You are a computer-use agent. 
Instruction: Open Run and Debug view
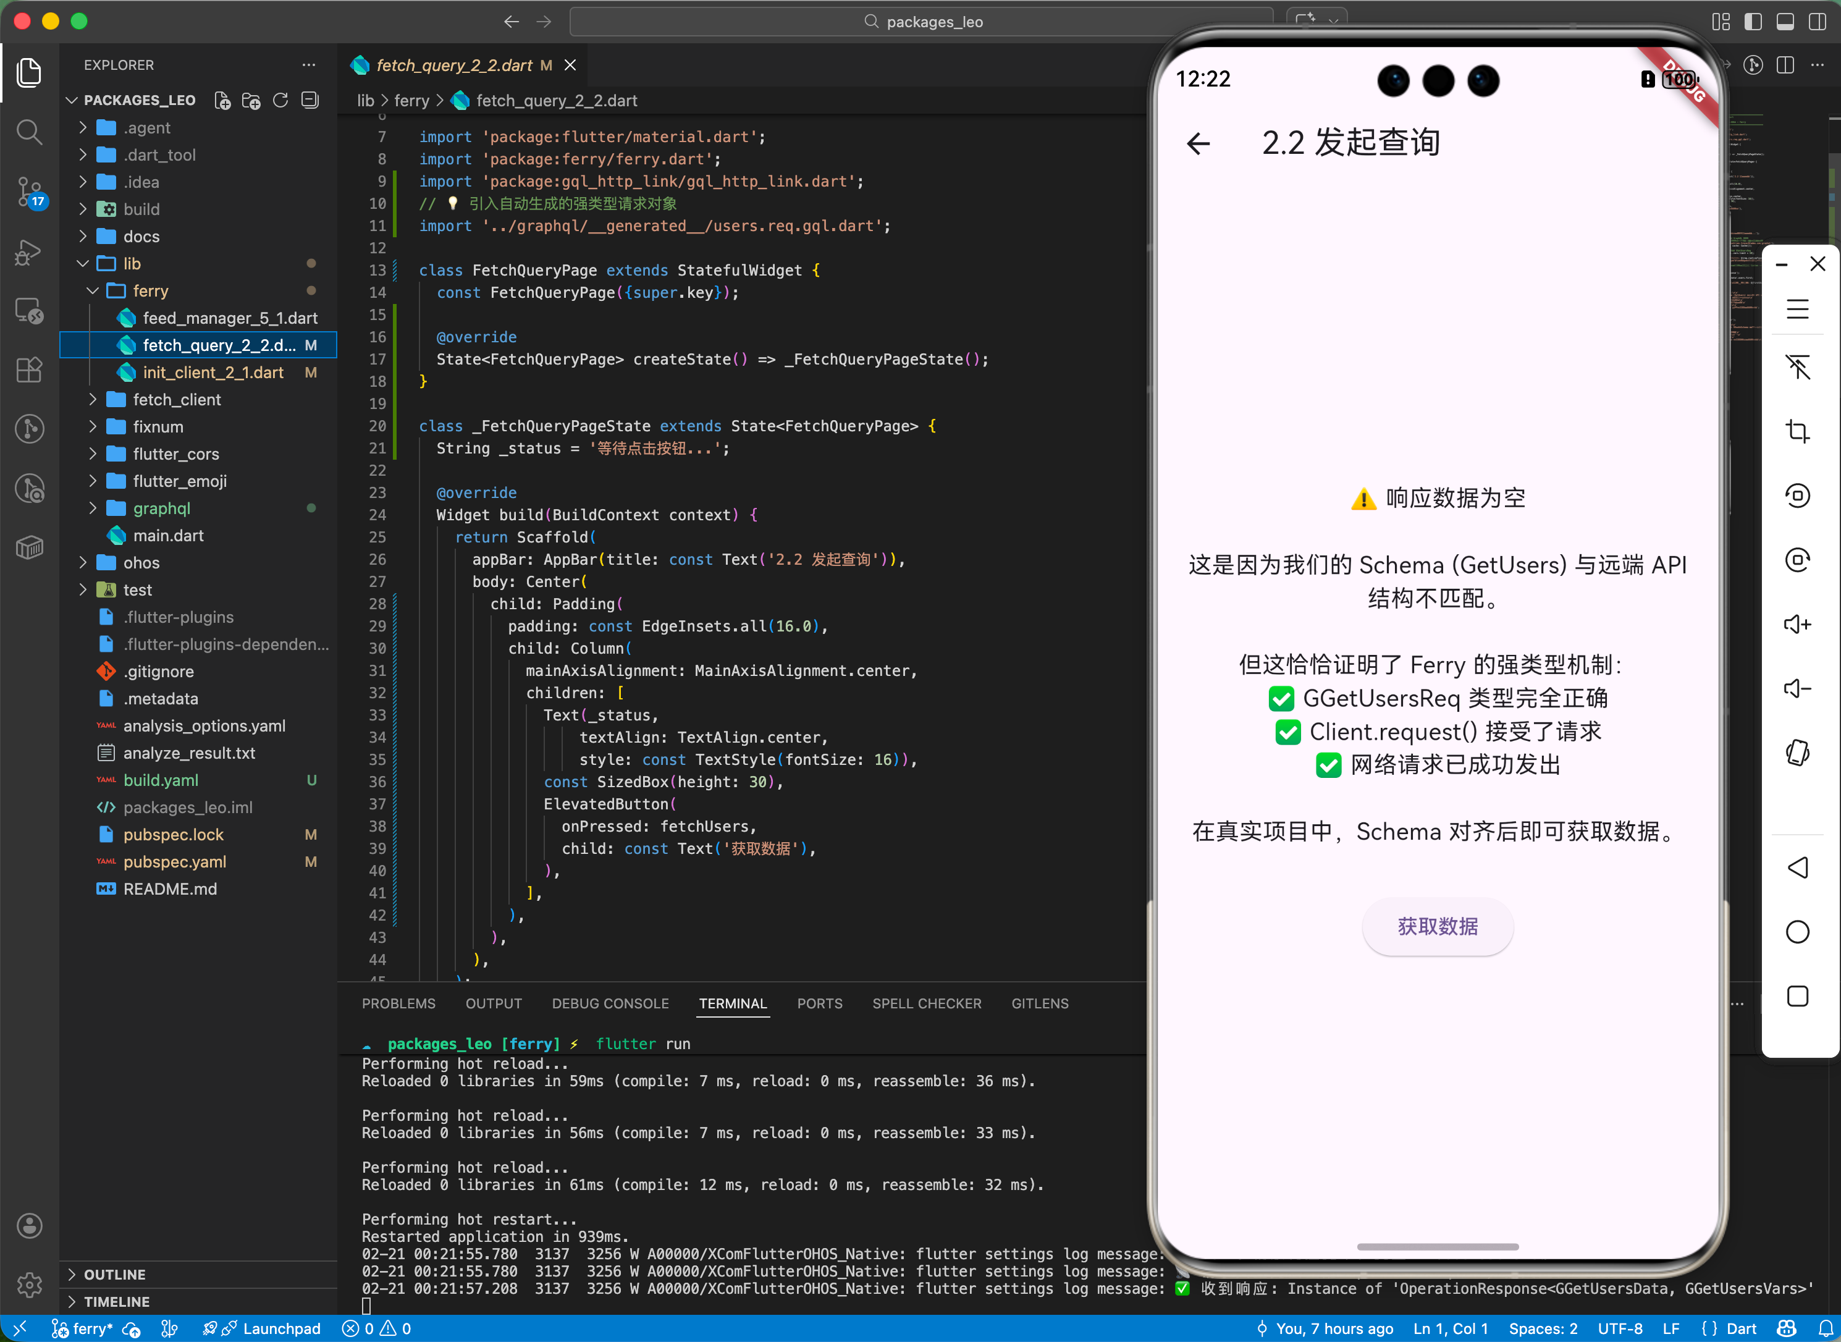pos(29,252)
